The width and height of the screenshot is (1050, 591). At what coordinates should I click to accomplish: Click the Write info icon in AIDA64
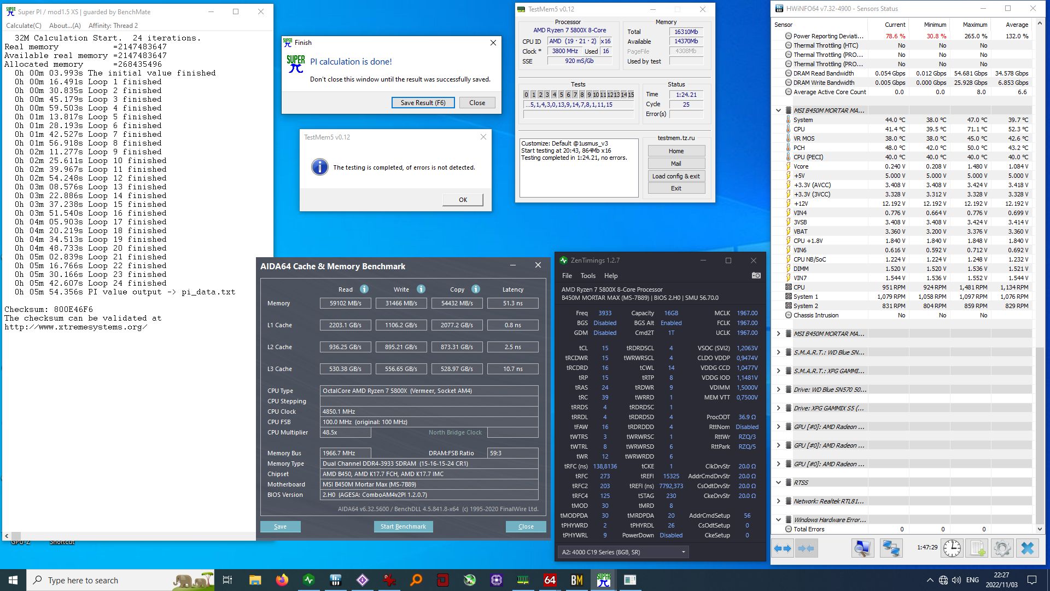[421, 289]
